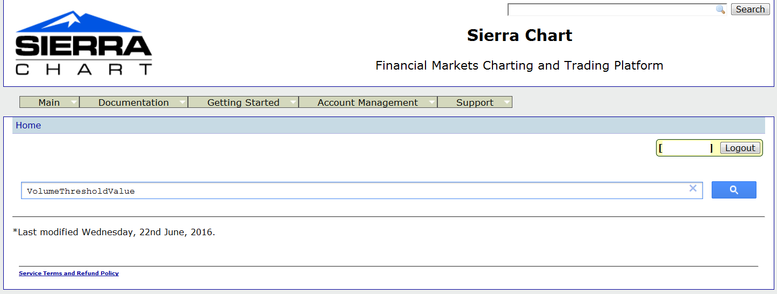Viewport: 777px width, 294px height.
Task: Open the Service Terms and Refund Policy link
Action: 69,274
